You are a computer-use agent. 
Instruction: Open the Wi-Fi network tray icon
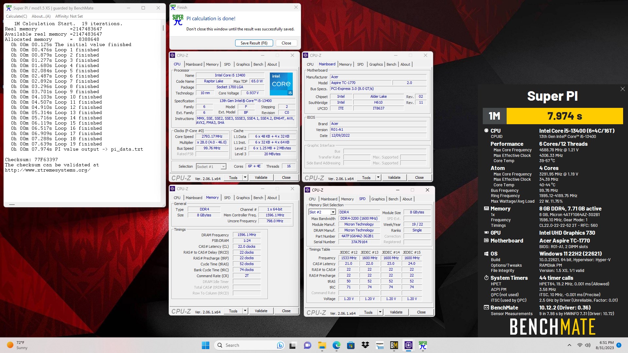(580, 345)
